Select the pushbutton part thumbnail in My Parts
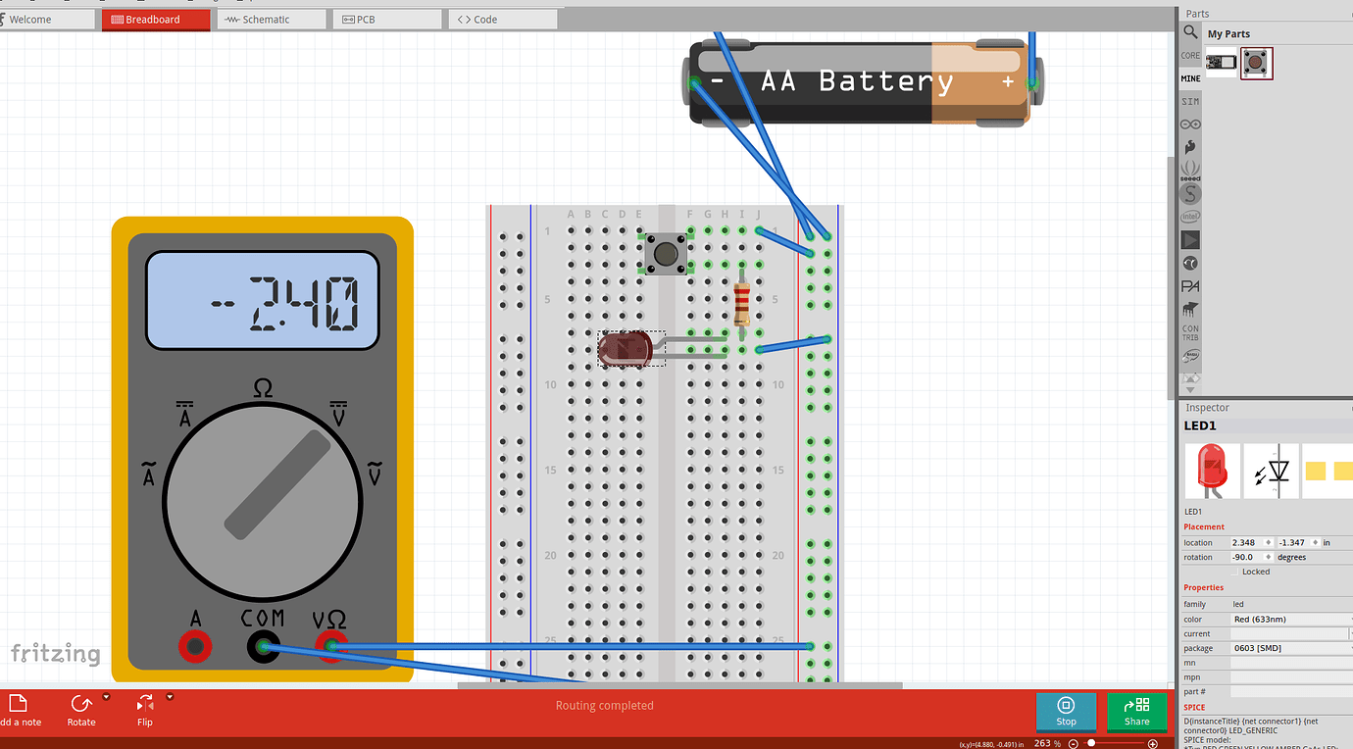Image resolution: width=1353 pixels, height=749 pixels. [1257, 64]
